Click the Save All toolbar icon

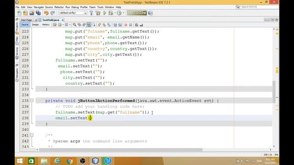pos(38,13)
